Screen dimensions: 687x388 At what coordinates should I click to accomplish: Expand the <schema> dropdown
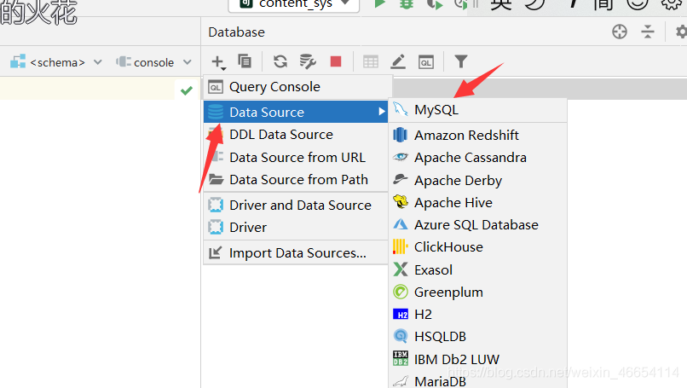(56, 62)
